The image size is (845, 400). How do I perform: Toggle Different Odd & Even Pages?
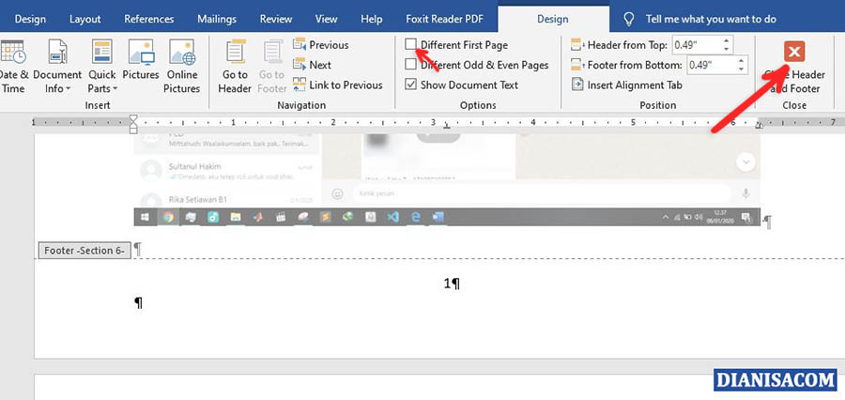[411, 65]
